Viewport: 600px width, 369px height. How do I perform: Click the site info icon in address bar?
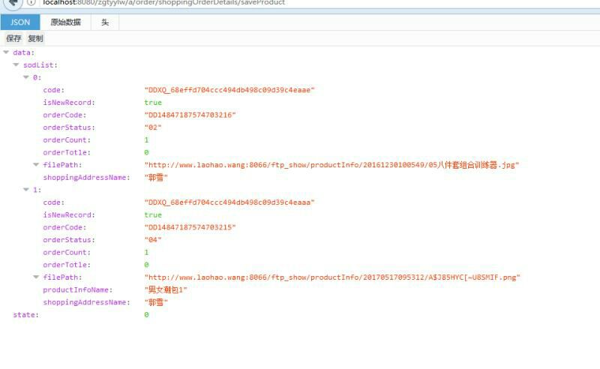click(31, 3)
